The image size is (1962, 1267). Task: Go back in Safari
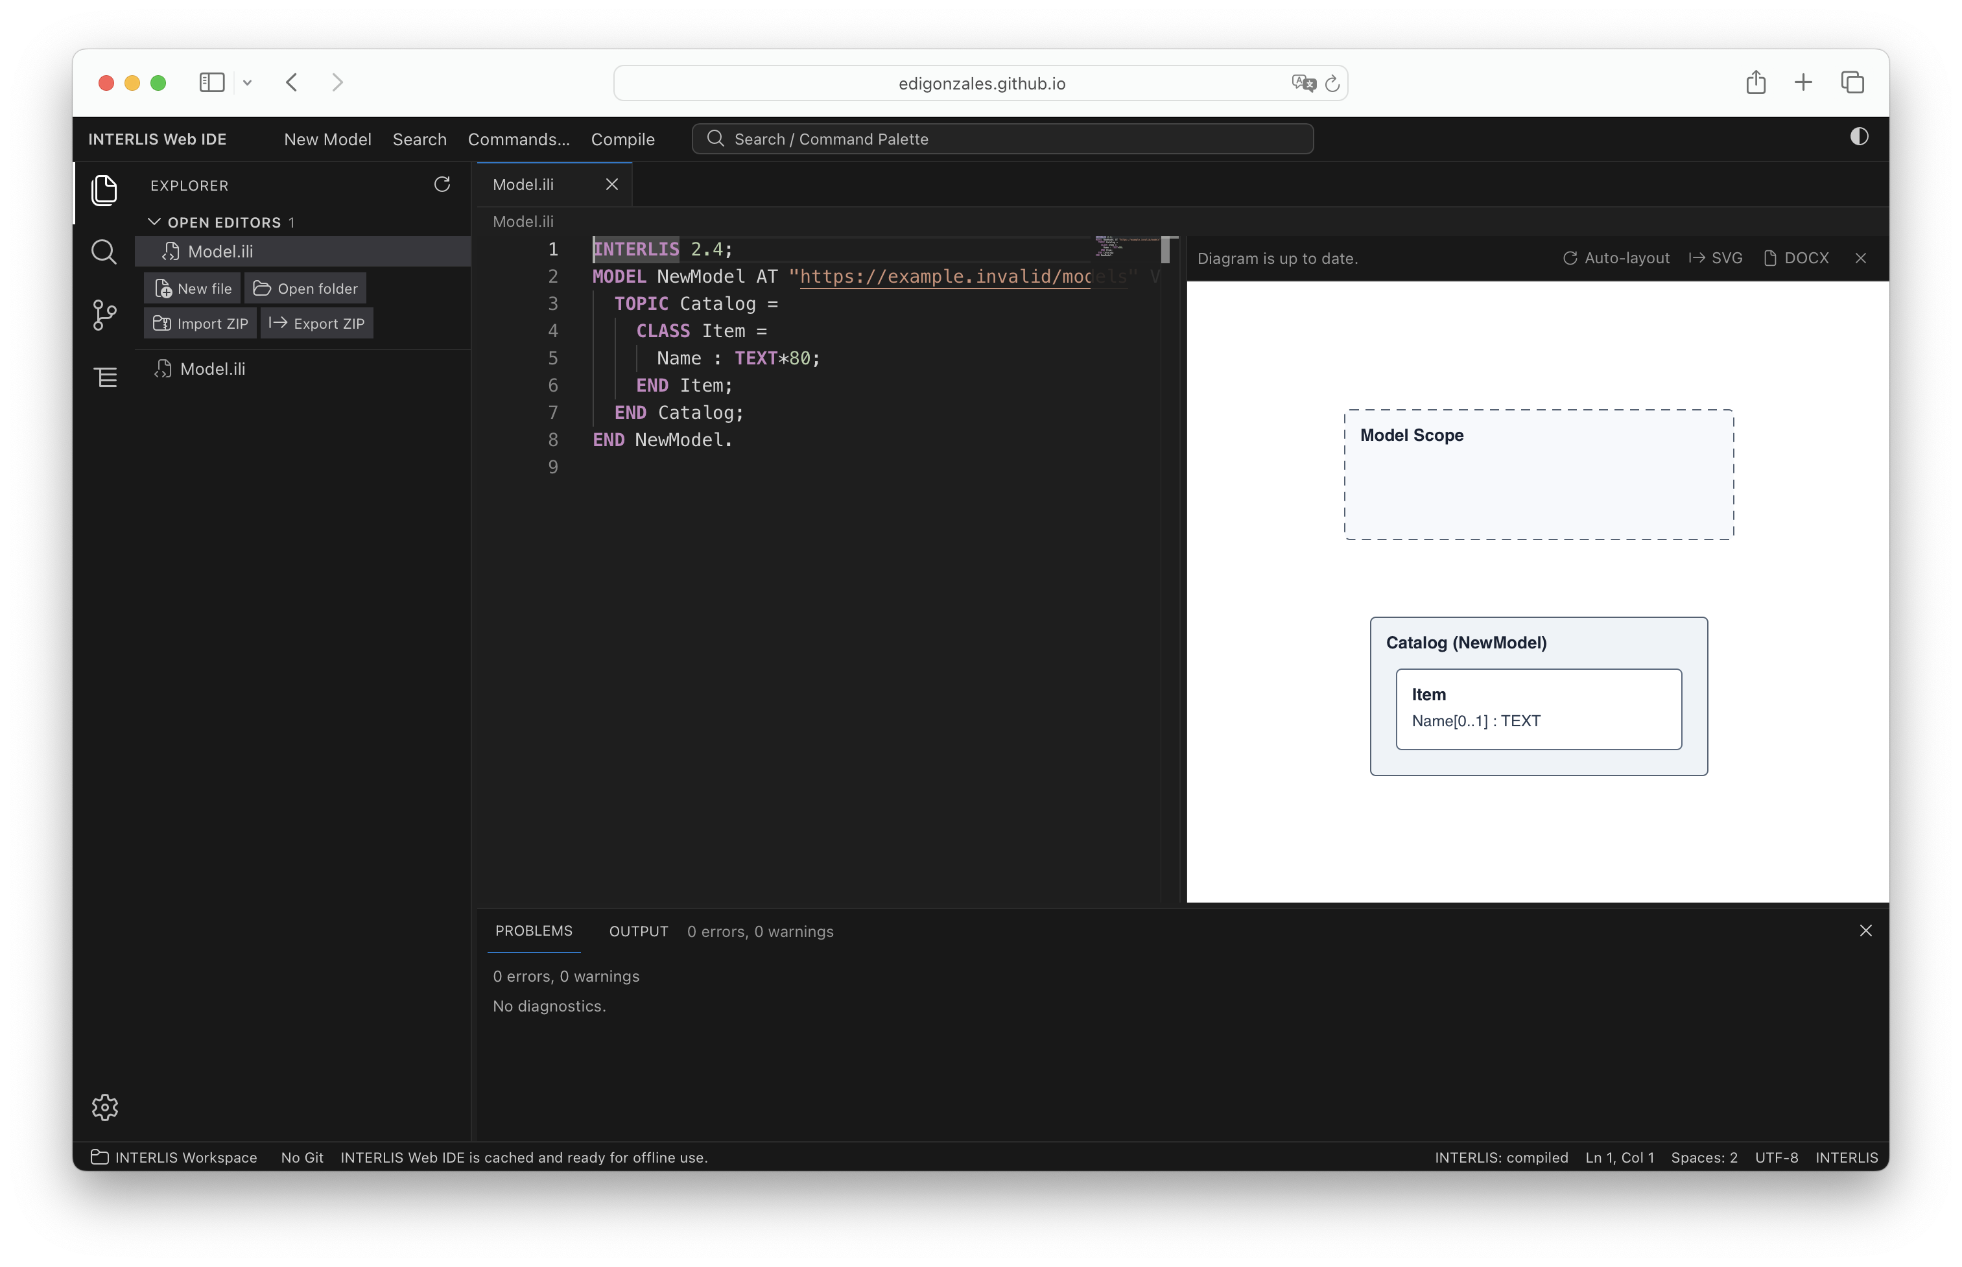(291, 82)
